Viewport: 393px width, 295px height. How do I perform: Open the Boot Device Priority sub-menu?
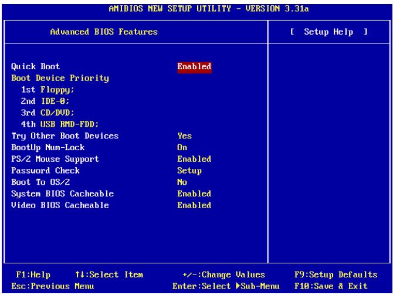[x=60, y=78]
